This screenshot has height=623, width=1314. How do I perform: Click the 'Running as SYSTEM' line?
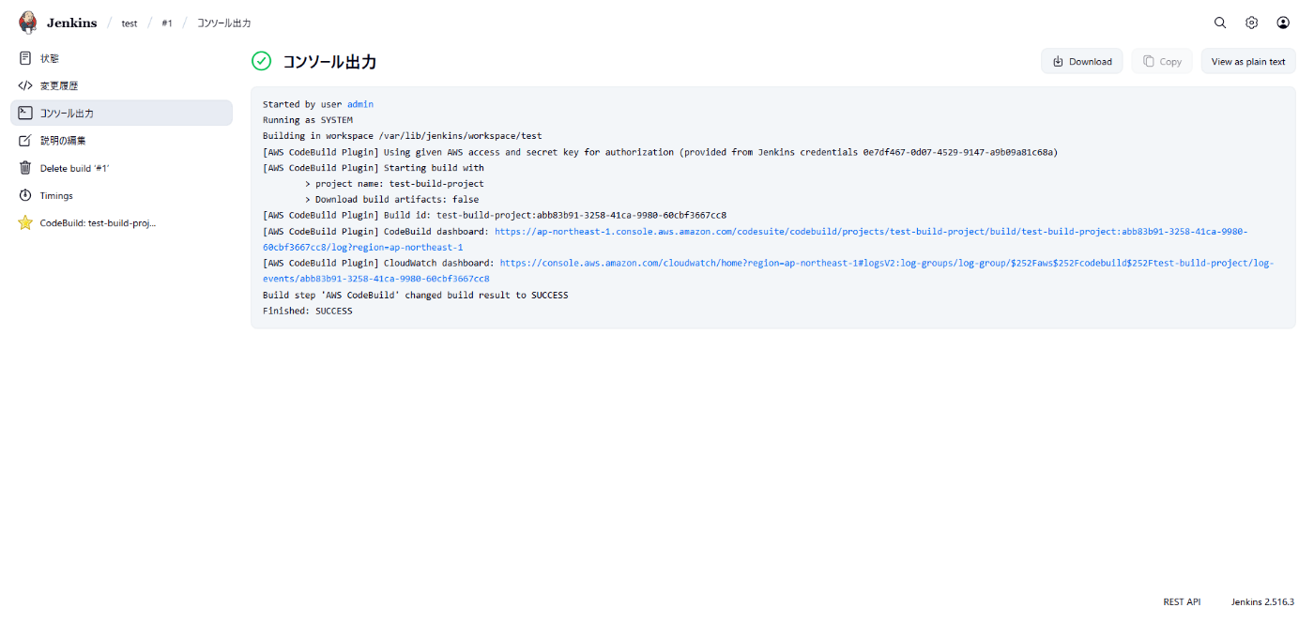tap(308, 120)
